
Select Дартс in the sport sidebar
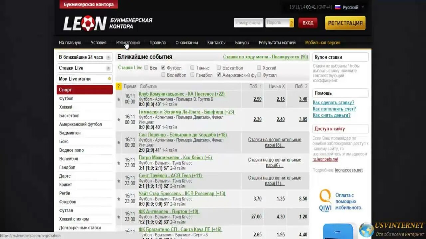65,176
